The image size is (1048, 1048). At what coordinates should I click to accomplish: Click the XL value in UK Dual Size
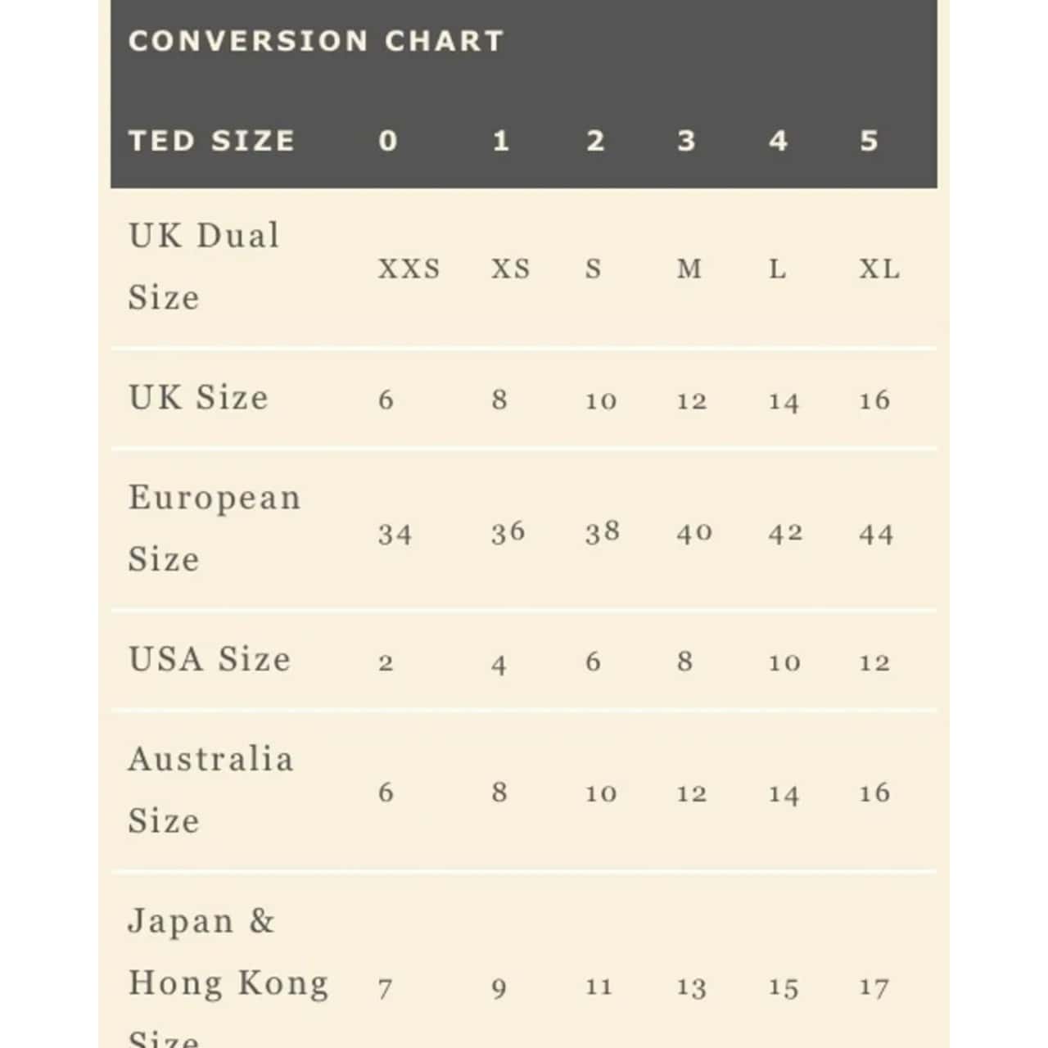pyautogui.click(x=879, y=269)
